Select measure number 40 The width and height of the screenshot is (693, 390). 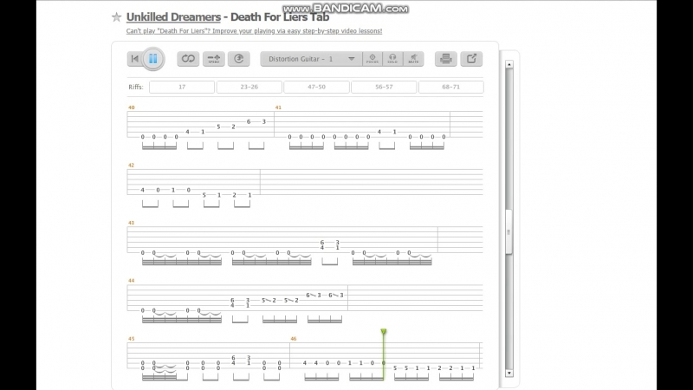click(x=132, y=107)
